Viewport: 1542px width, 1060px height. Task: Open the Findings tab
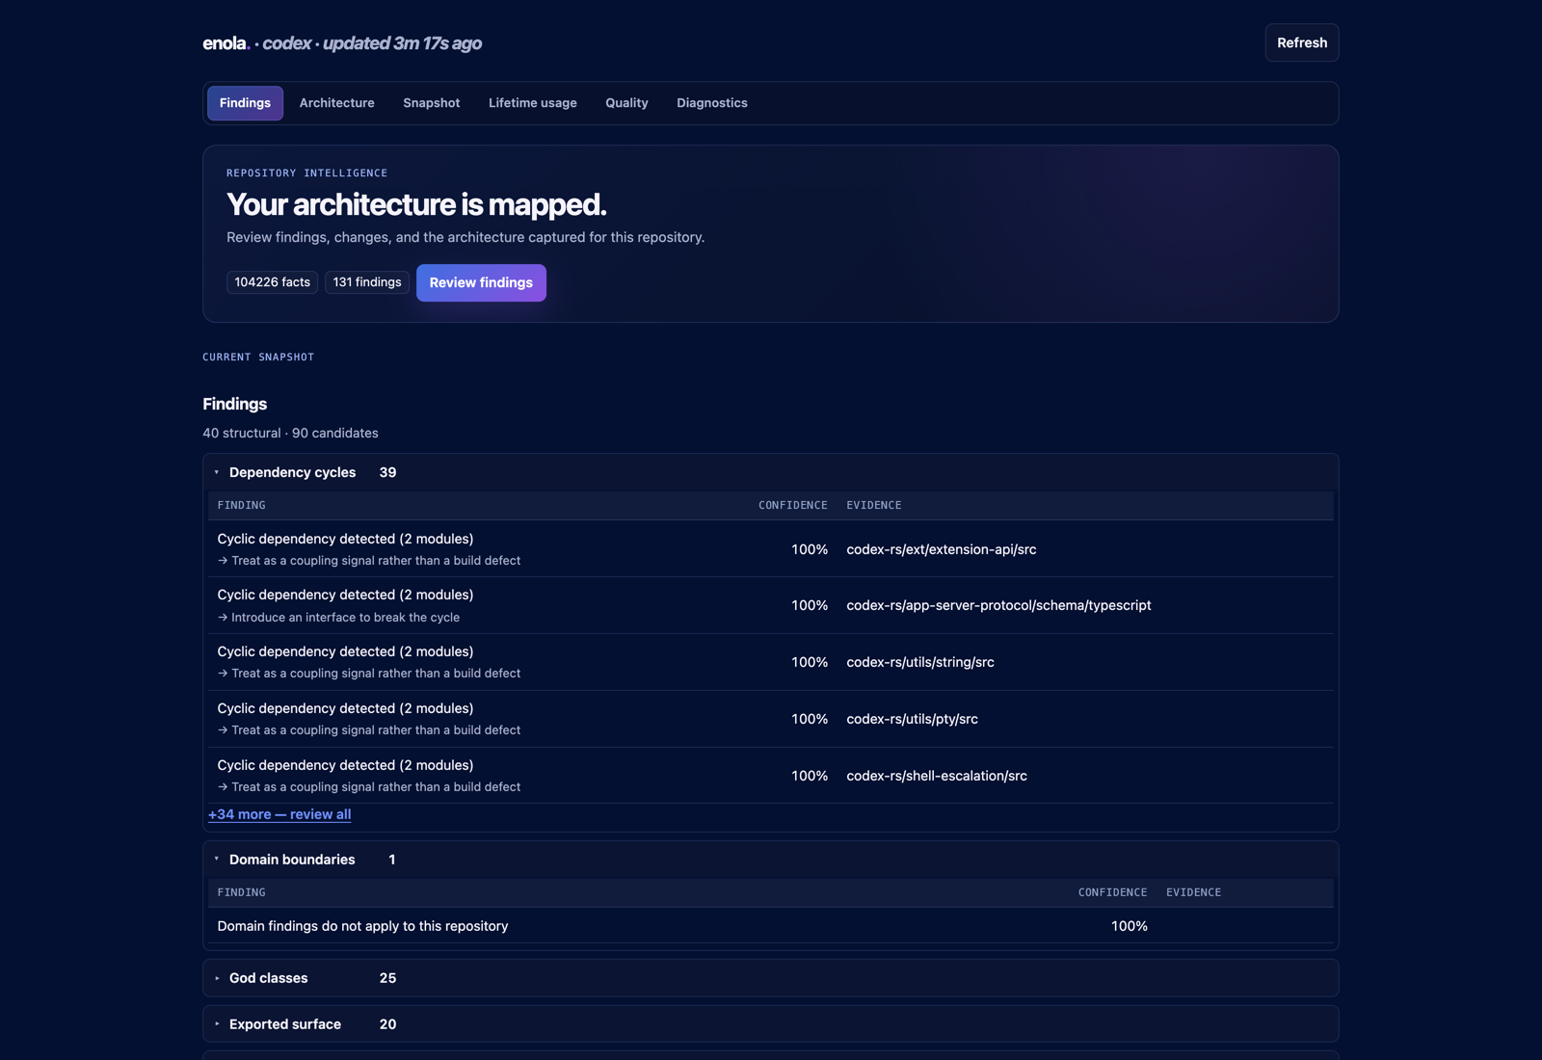coord(245,103)
